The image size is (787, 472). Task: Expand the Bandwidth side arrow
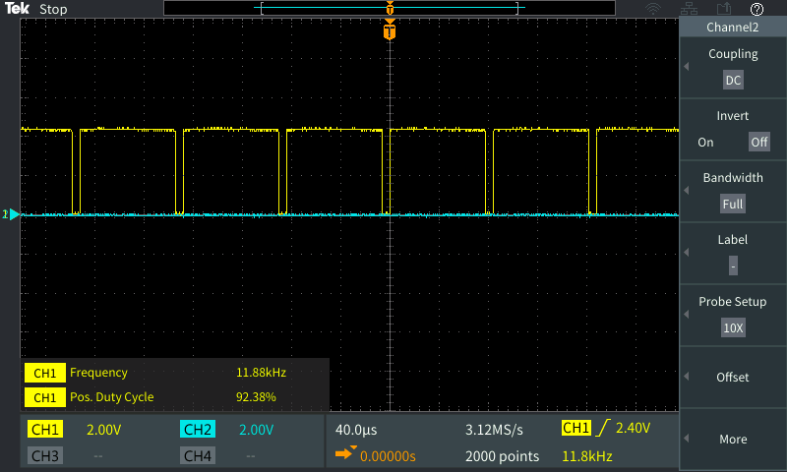point(686,190)
